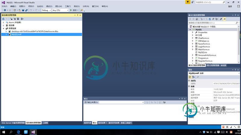Open the Window menu

[95, 6]
